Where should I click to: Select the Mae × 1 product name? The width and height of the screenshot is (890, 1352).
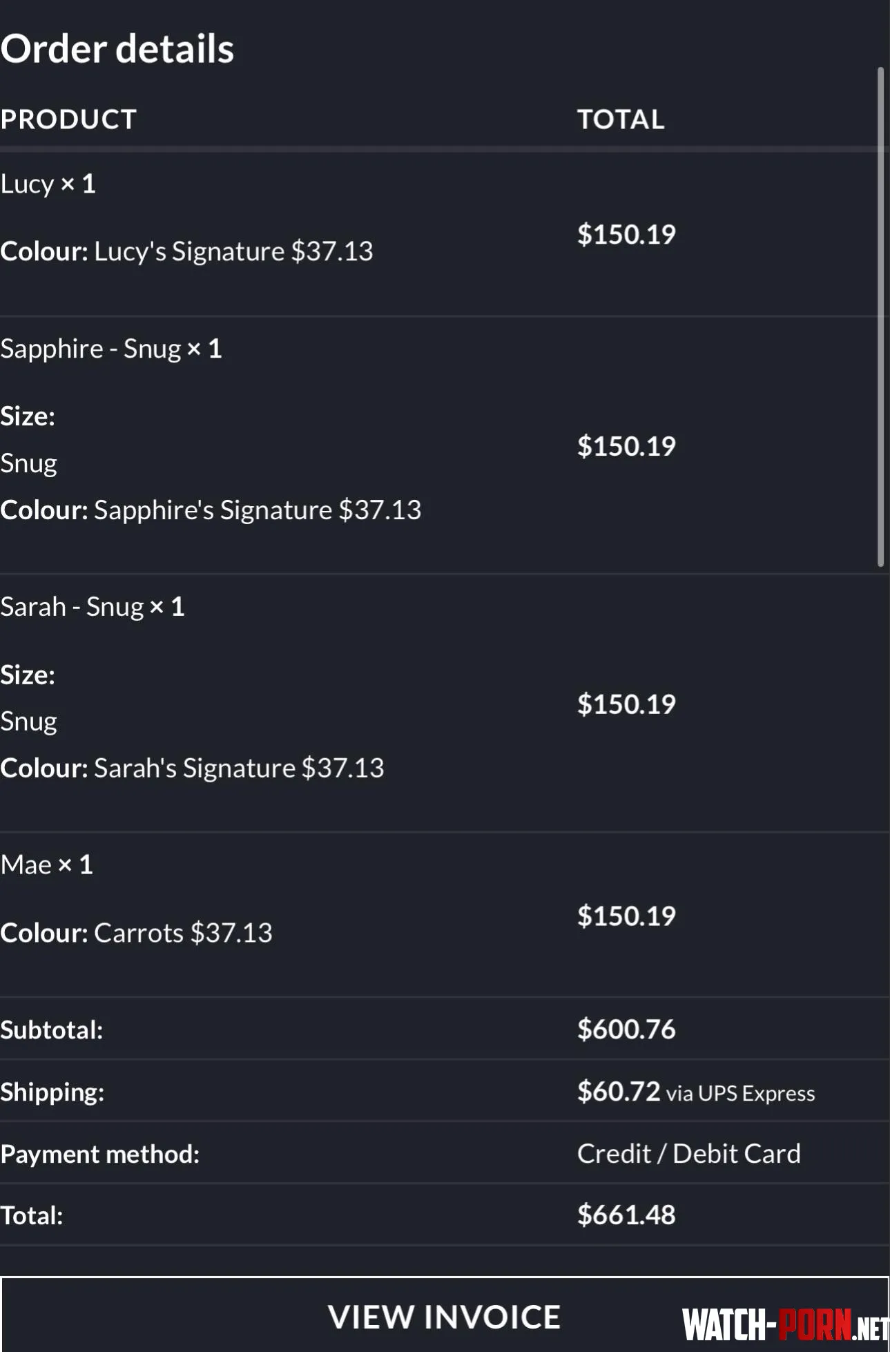click(46, 865)
